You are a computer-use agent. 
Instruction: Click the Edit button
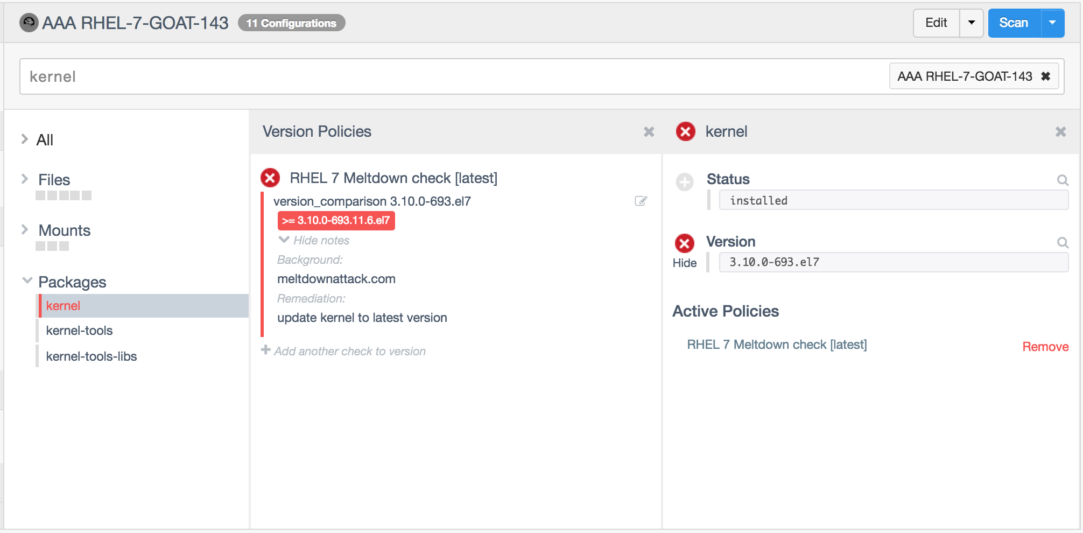pyautogui.click(x=936, y=23)
